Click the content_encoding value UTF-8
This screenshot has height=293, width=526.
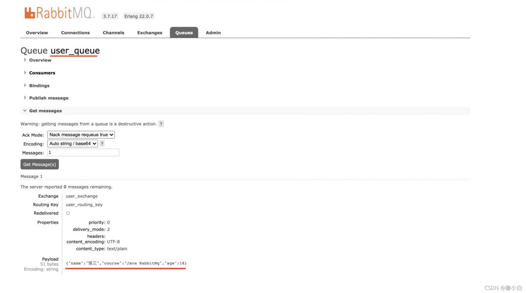click(x=113, y=242)
